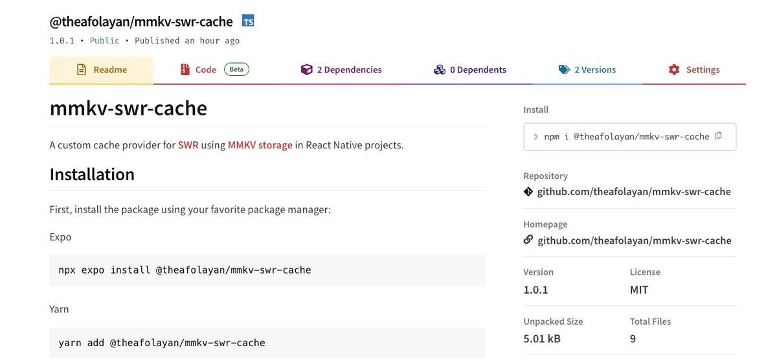Copy the npm install command with copy icon
This screenshot has width=777, height=361.
718,136
